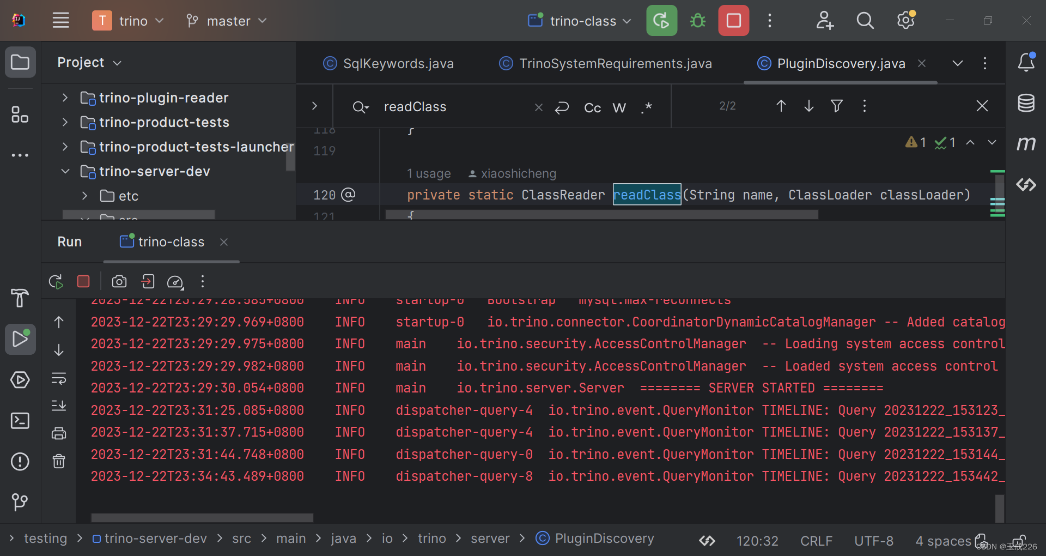Open the Structure tool window icon
This screenshot has height=556, width=1046.
click(x=20, y=114)
